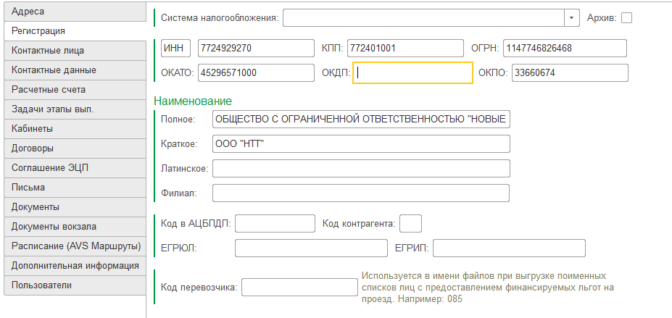Click the Код перевозчика field
Screen dimensions: 672x318
[299, 288]
